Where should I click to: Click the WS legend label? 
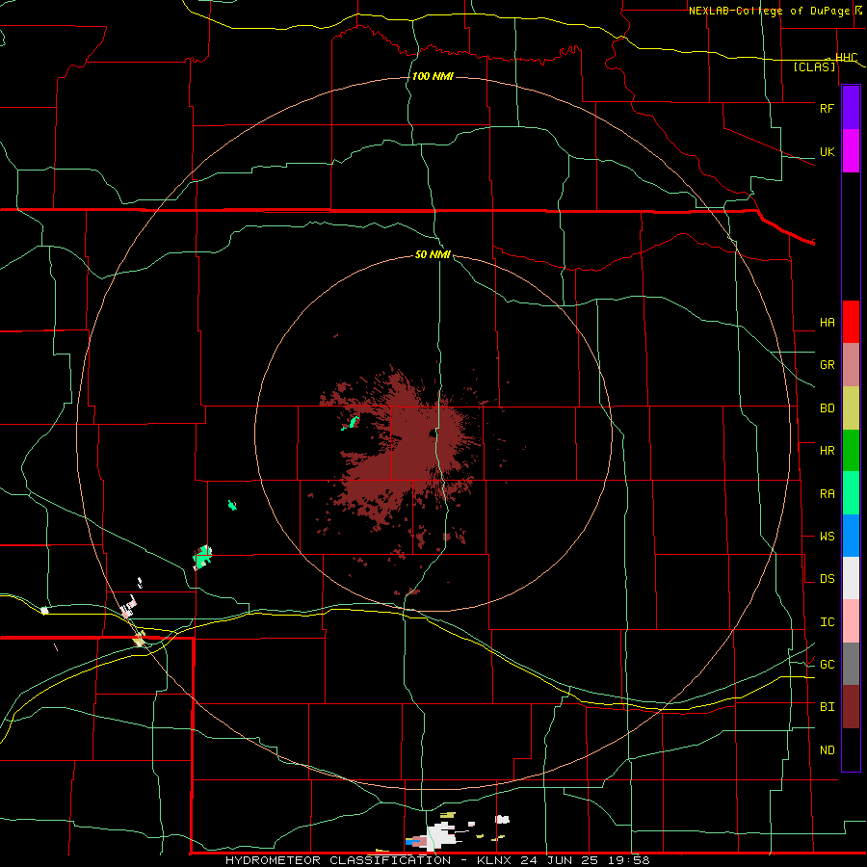click(827, 536)
